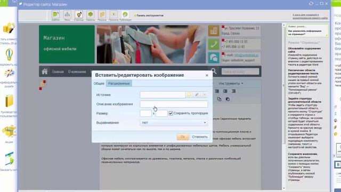Toggle the Панель инструментов option

(149, 15)
